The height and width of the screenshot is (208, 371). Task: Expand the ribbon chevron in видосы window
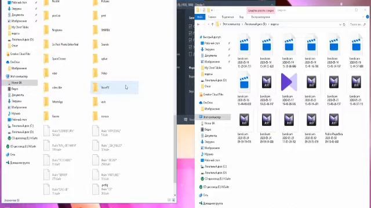pos(363,17)
